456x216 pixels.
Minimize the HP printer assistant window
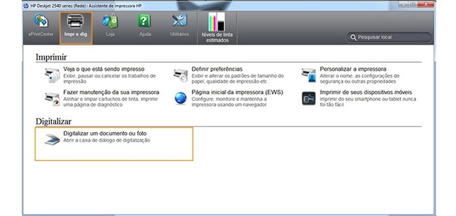(403, 4)
